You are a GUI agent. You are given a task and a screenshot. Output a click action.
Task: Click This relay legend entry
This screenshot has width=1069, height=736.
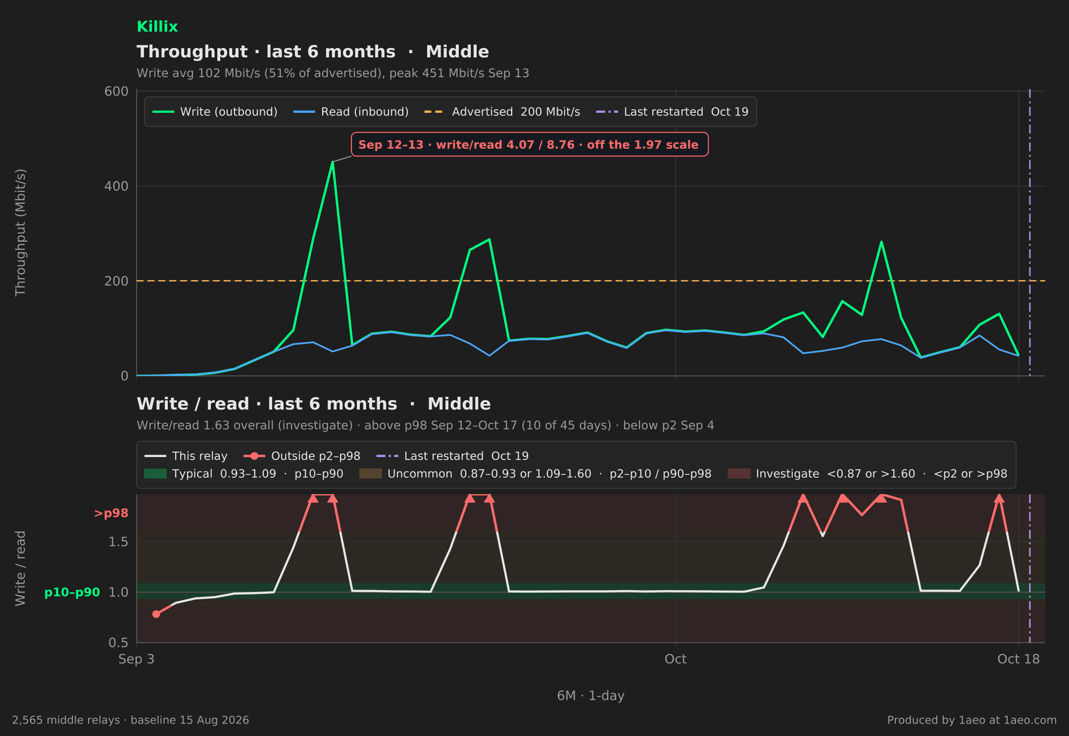click(x=186, y=456)
